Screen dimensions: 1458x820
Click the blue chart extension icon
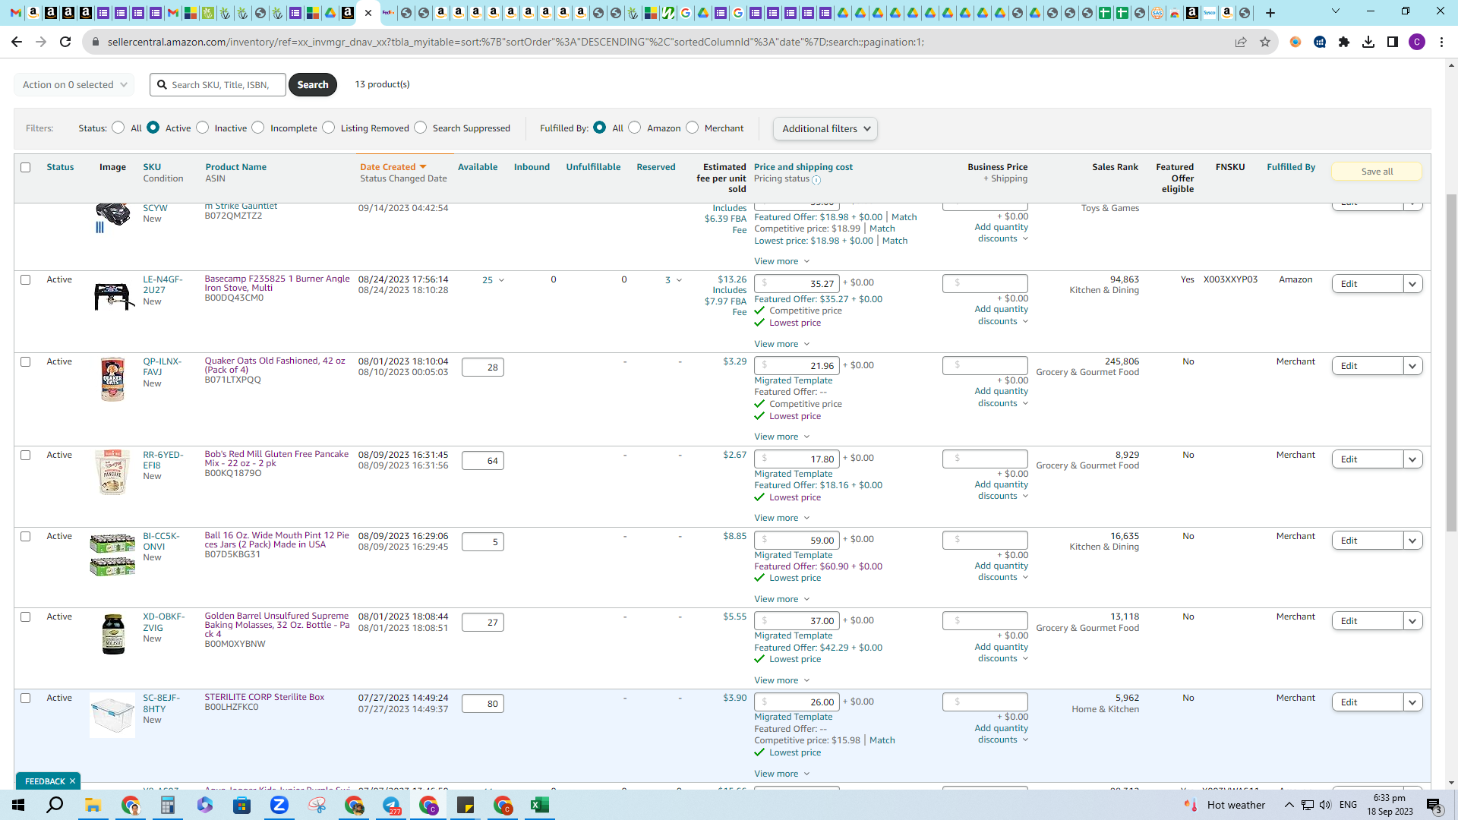coord(1320,42)
